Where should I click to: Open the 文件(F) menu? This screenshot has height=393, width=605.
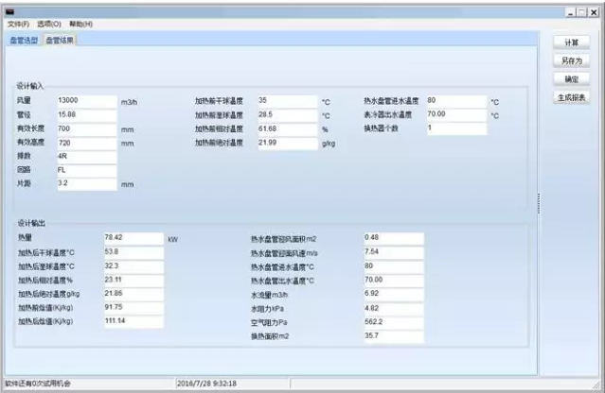(19, 24)
